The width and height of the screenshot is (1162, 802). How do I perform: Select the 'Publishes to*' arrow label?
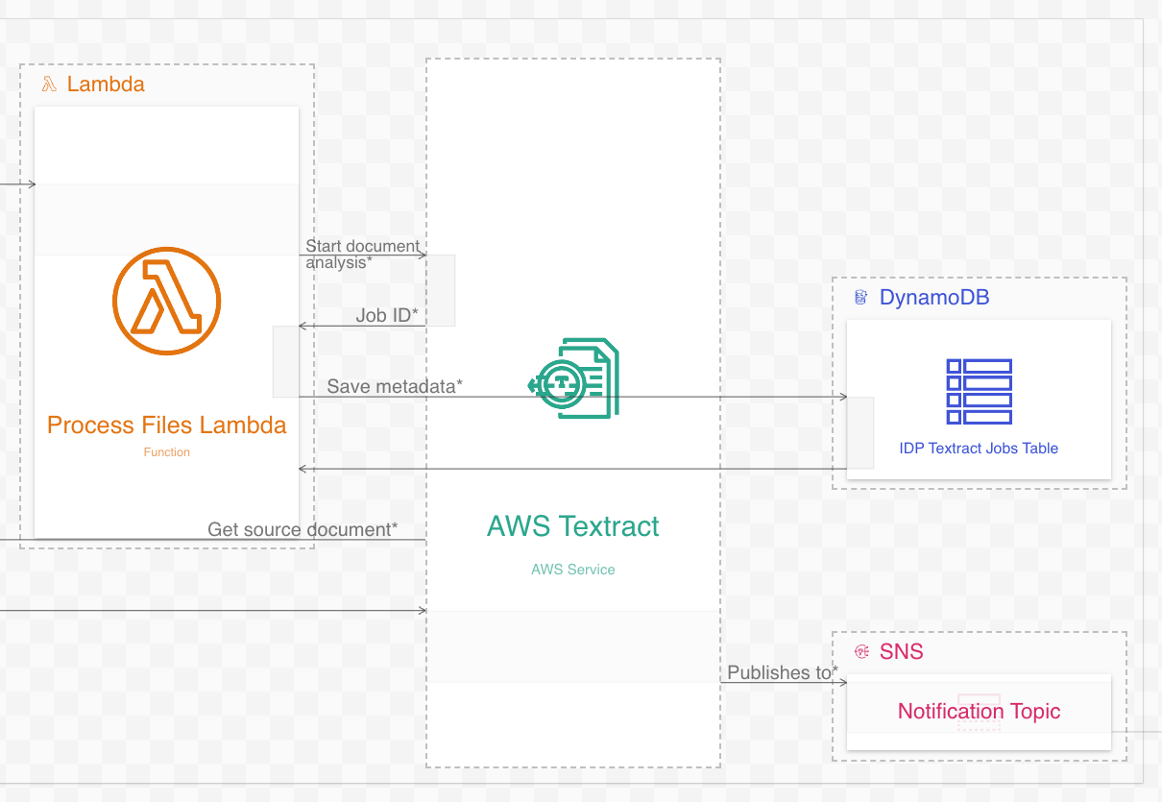point(783,672)
